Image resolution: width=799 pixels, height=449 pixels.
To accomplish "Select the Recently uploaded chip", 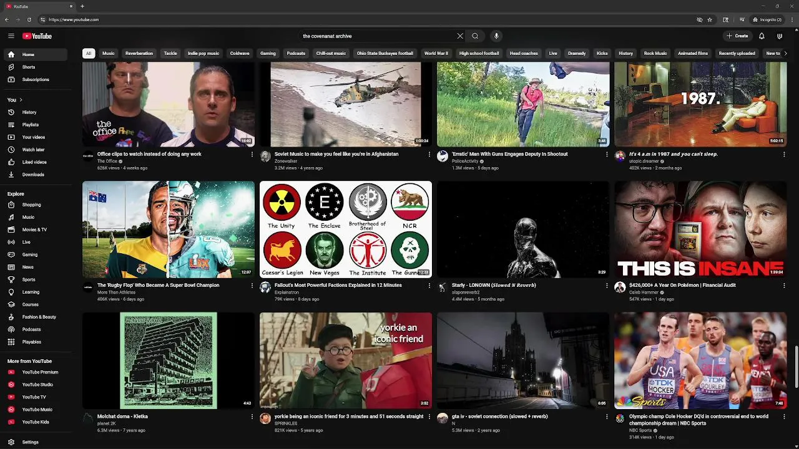I will 737,53.
